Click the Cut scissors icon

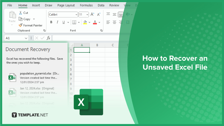(21, 13)
